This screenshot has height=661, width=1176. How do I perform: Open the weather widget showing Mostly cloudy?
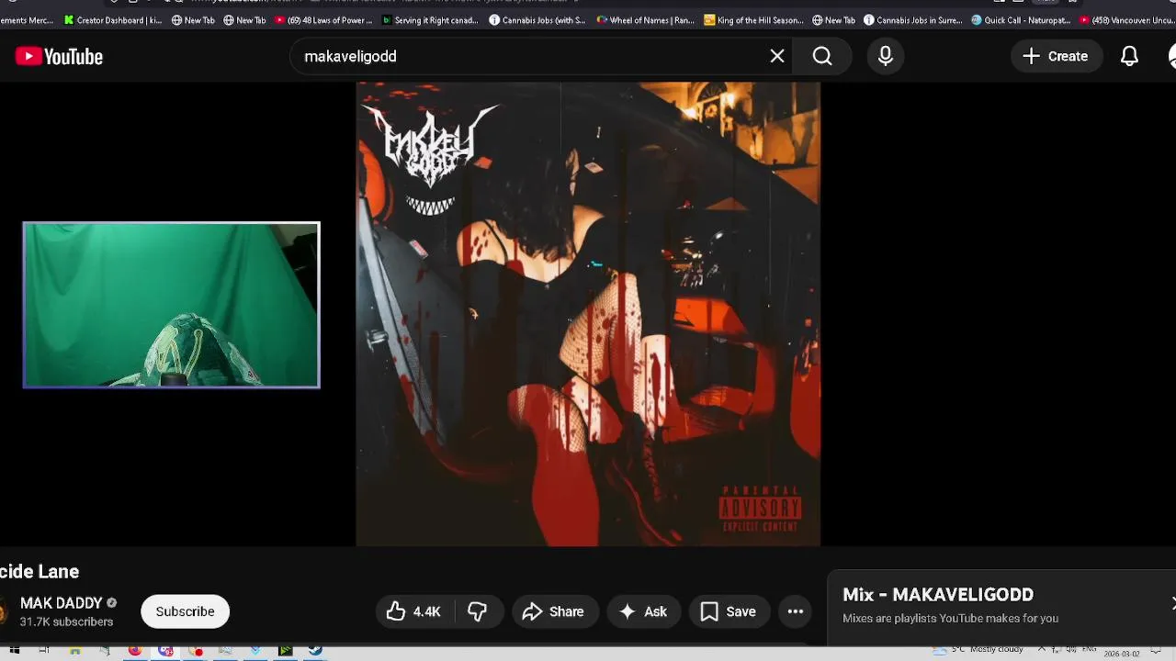tap(978, 650)
